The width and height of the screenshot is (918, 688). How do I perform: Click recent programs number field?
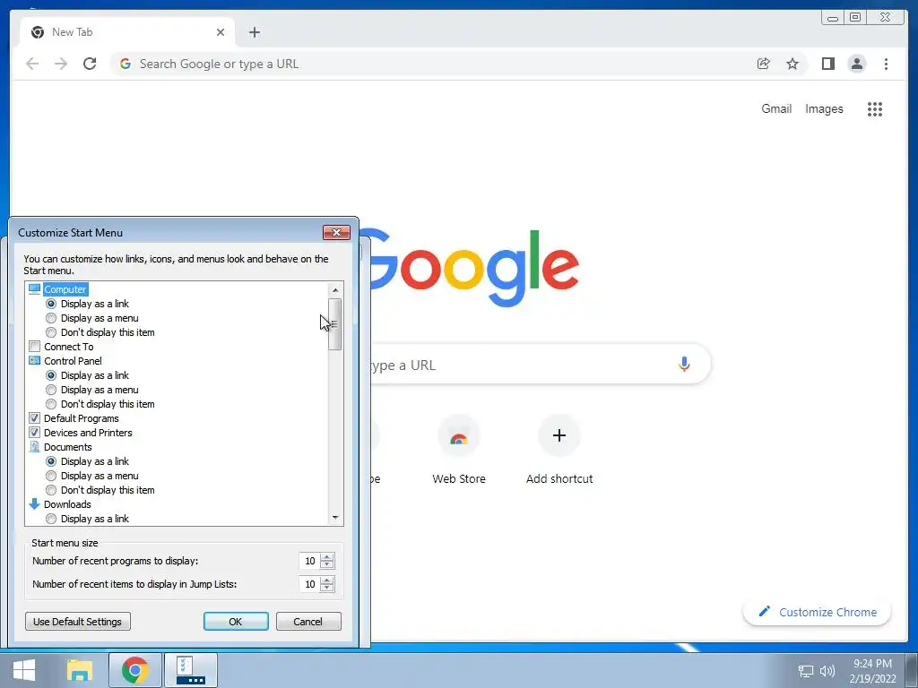point(309,561)
